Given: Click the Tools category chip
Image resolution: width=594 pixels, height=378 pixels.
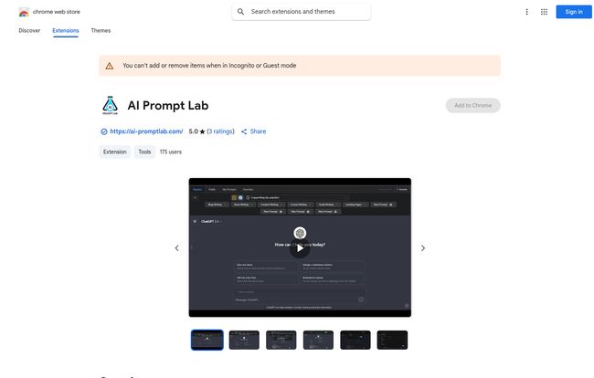Looking at the screenshot, I should 144,152.
